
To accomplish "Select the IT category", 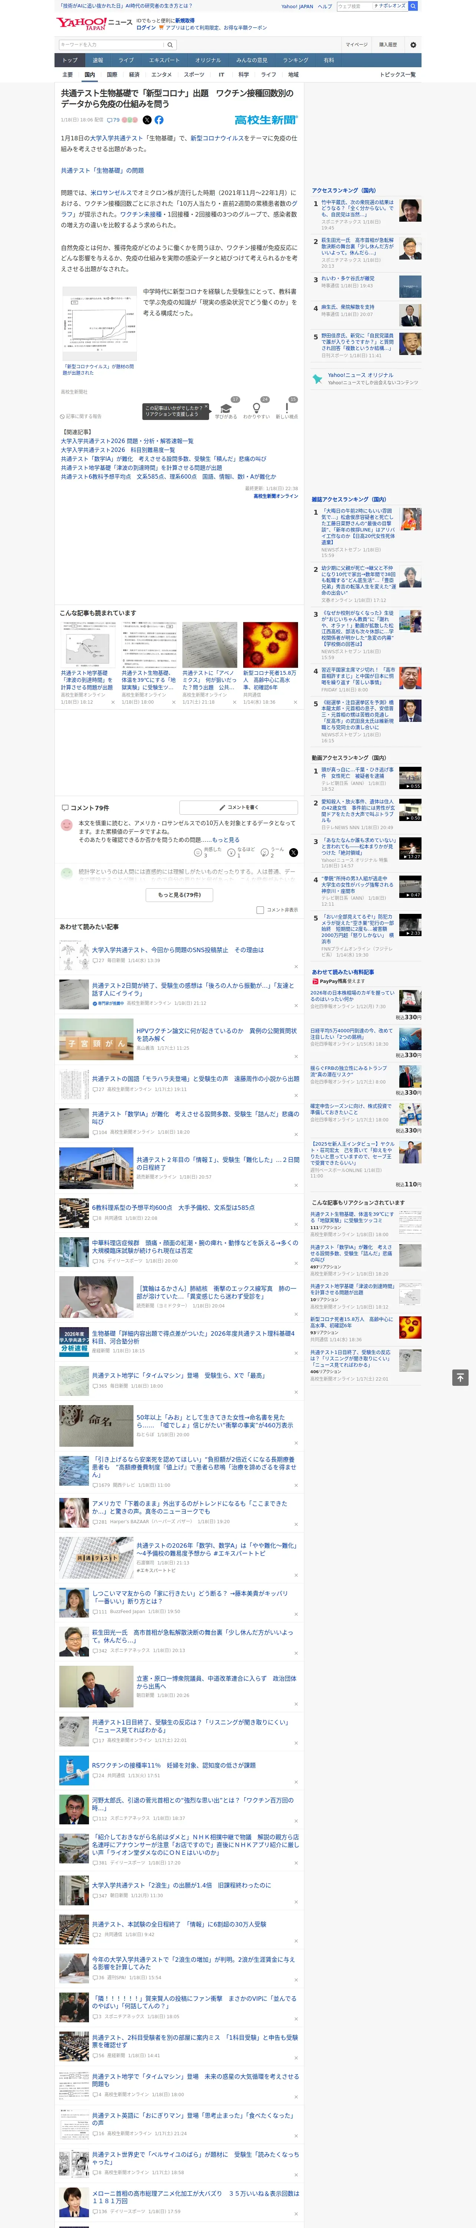I will click(x=221, y=74).
